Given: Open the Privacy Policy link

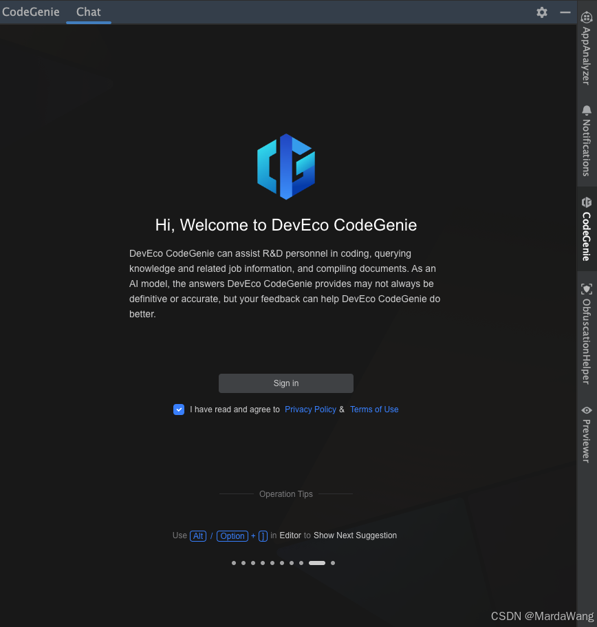Looking at the screenshot, I should click(310, 410).
